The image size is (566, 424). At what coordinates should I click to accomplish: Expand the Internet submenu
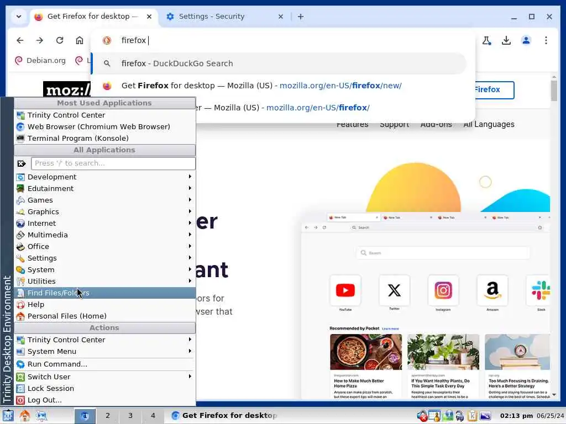[105, 223]
